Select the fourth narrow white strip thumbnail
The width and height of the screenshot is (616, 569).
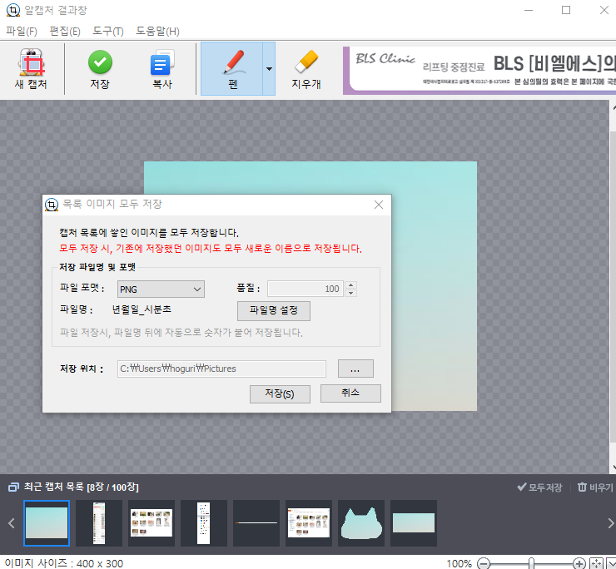203,523
